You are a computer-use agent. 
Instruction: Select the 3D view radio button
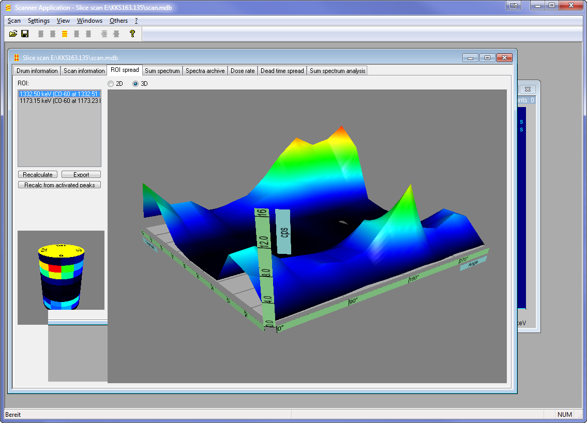(x=136, y=83)
